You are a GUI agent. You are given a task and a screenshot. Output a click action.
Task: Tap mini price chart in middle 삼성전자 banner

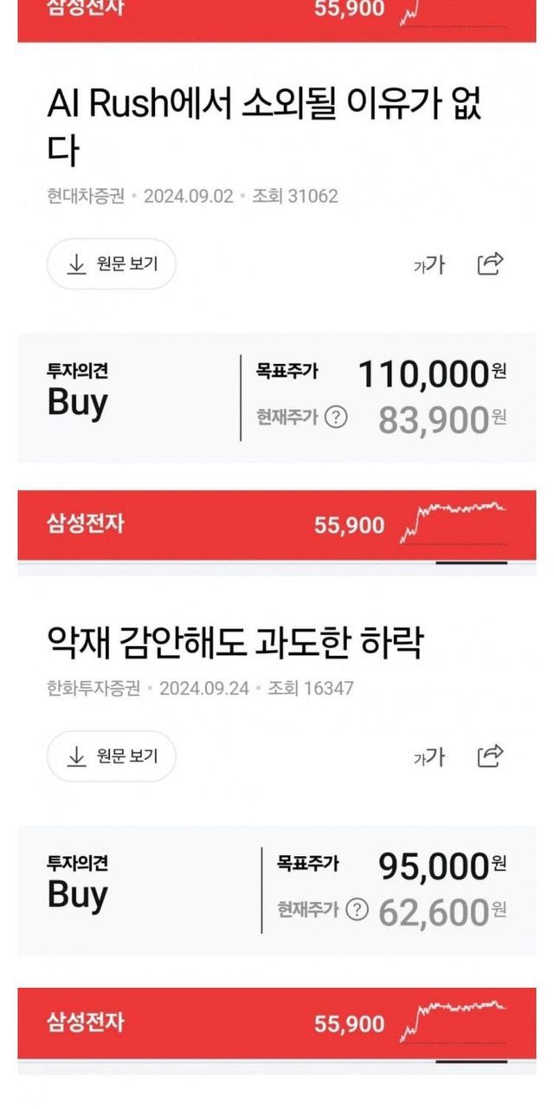[454, 520]
